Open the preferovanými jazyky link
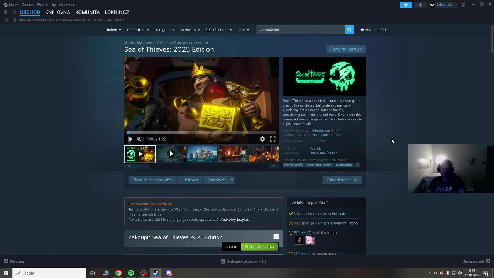494x278 pixels. 341,223
